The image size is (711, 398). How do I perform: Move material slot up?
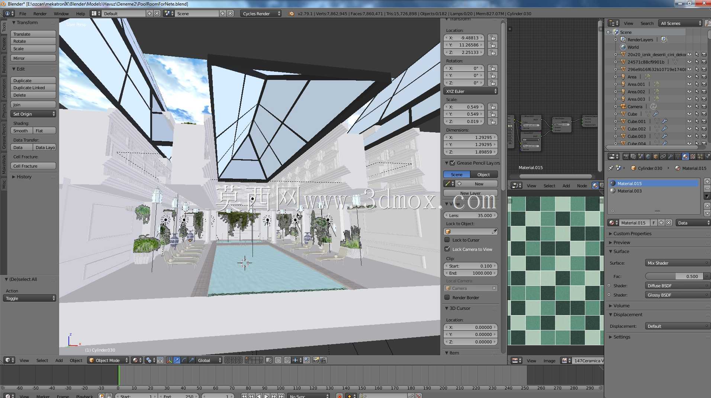point(707,206)
